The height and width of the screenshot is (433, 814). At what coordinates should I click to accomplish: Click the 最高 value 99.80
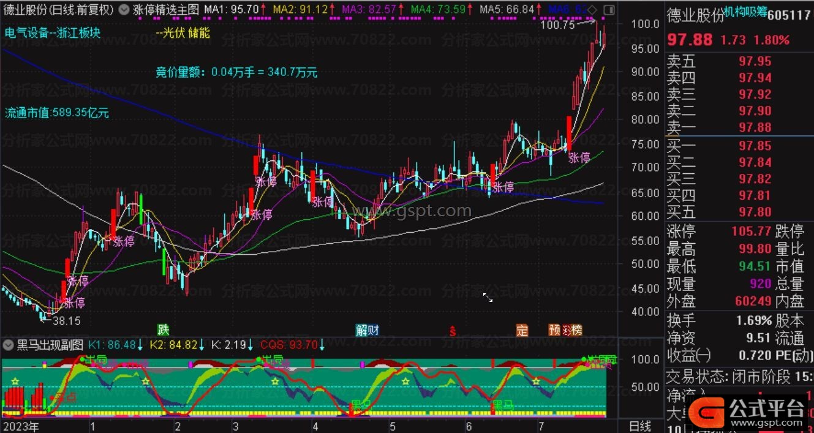pos(755,249)
